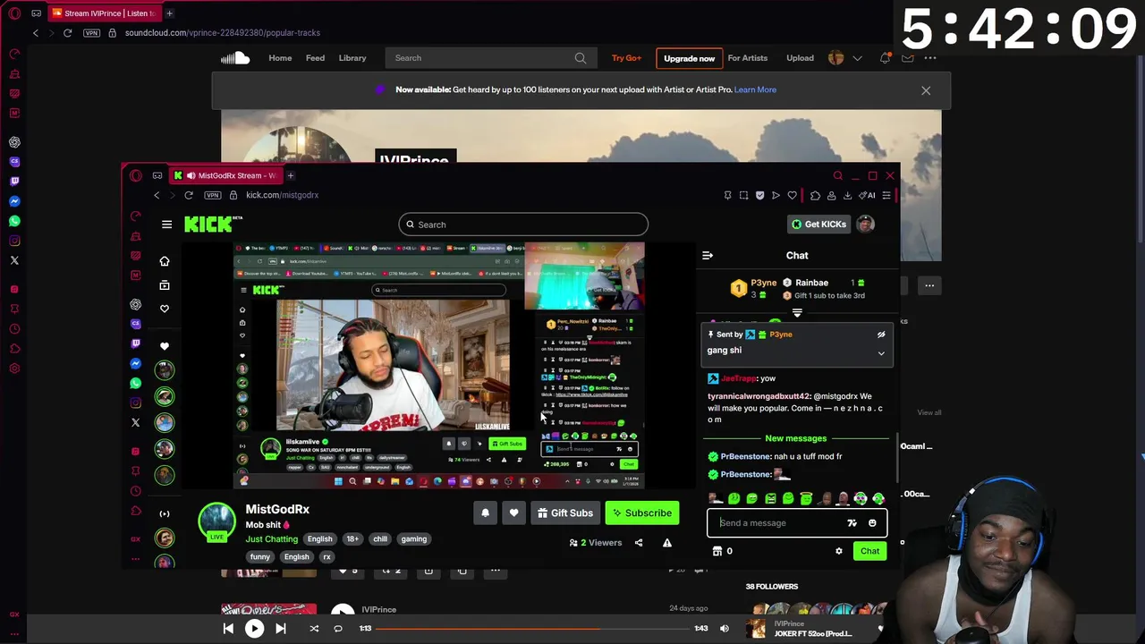The image size is (1145, 644).
Task: Click MistGodRx live avatar
Action: tap(216, 522)
